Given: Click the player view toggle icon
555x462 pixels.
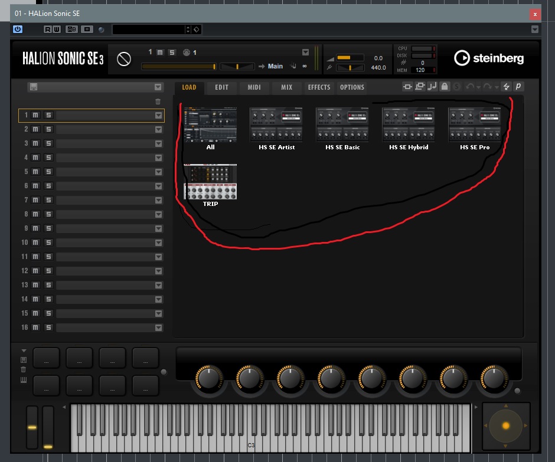Looking at the screenshot, I should tap(407, 87).
